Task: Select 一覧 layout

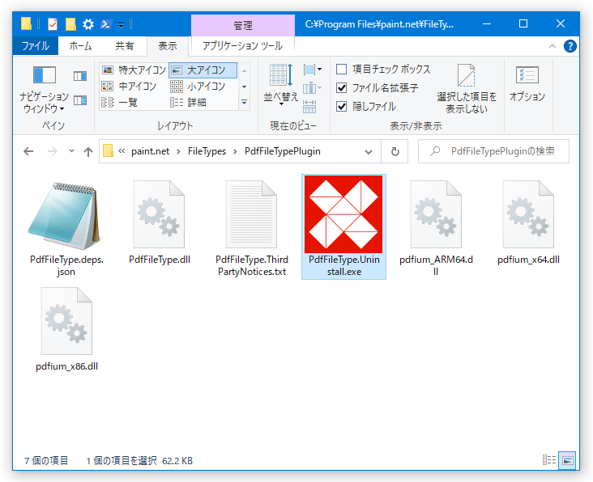Action: [x=120, y=102]
